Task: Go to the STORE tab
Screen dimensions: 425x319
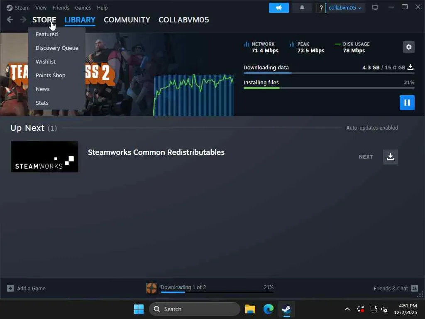Action: click(44, 20)
